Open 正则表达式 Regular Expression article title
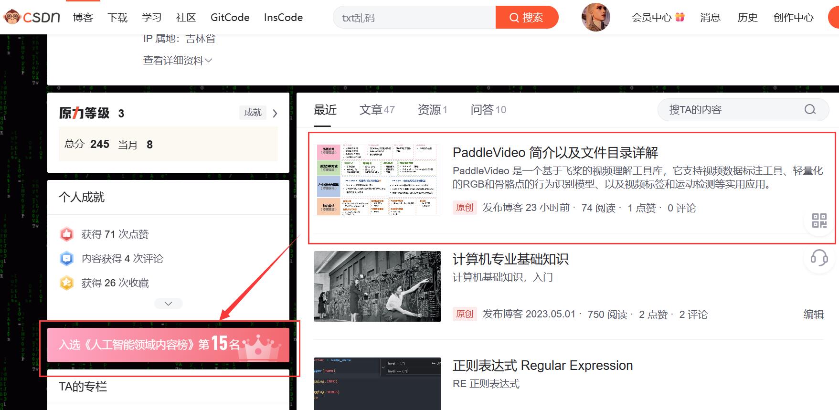The width and height of the screenshot is (839, 410). [x=542, y=366]
